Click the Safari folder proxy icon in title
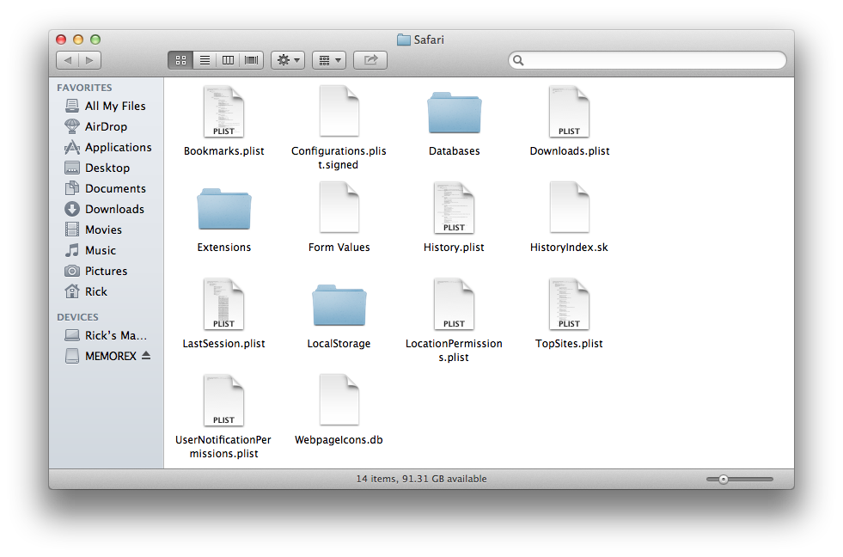This screenshot has width=843, height=557. 404,40
